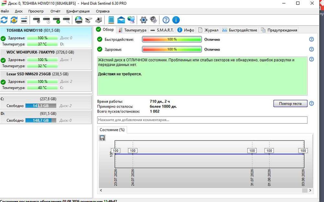Switch to the Журнал tab
324x202 pixels.
click(208, 30)
